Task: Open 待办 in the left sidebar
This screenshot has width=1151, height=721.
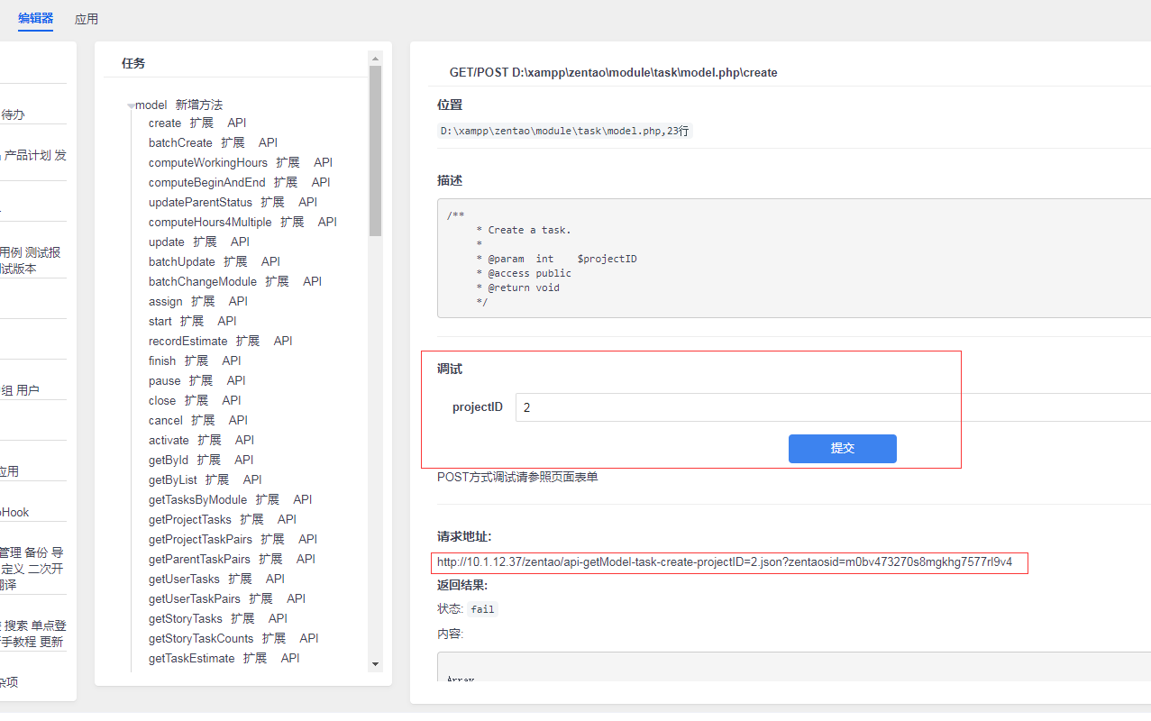Action: tap(13, 114)
